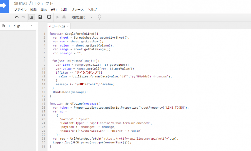
Task: Select コード.gs file in the sidebar
Action: 13,26
